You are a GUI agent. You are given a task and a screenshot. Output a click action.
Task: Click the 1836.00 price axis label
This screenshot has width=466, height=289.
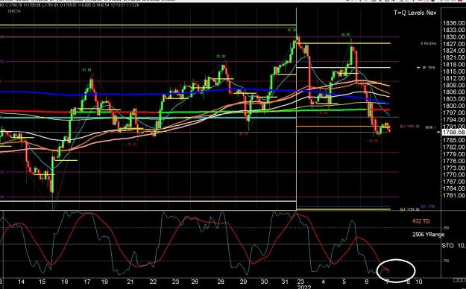[454, 23]
